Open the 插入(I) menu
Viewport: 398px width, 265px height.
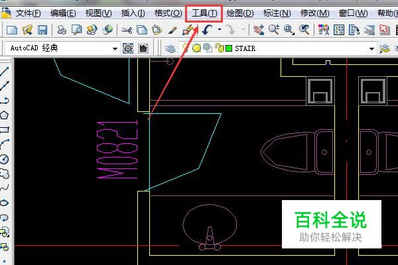click(x=133, y=13)
